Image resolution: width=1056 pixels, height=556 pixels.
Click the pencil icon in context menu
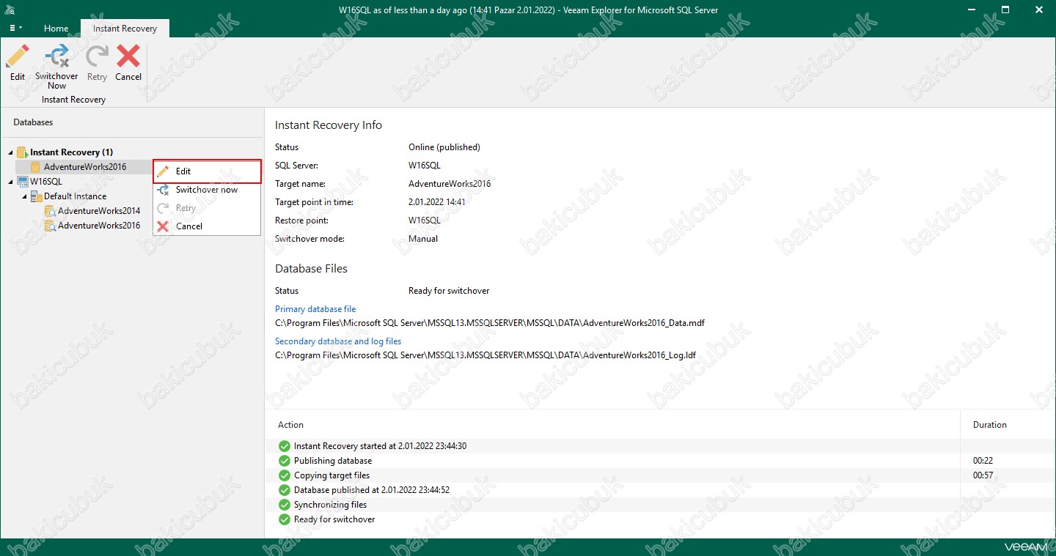tap(163, 171)
